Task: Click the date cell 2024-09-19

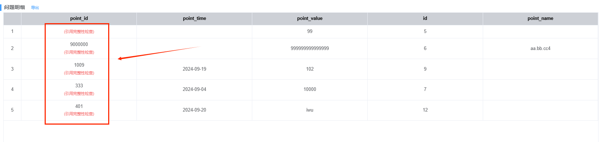Action: click(195, 69)
